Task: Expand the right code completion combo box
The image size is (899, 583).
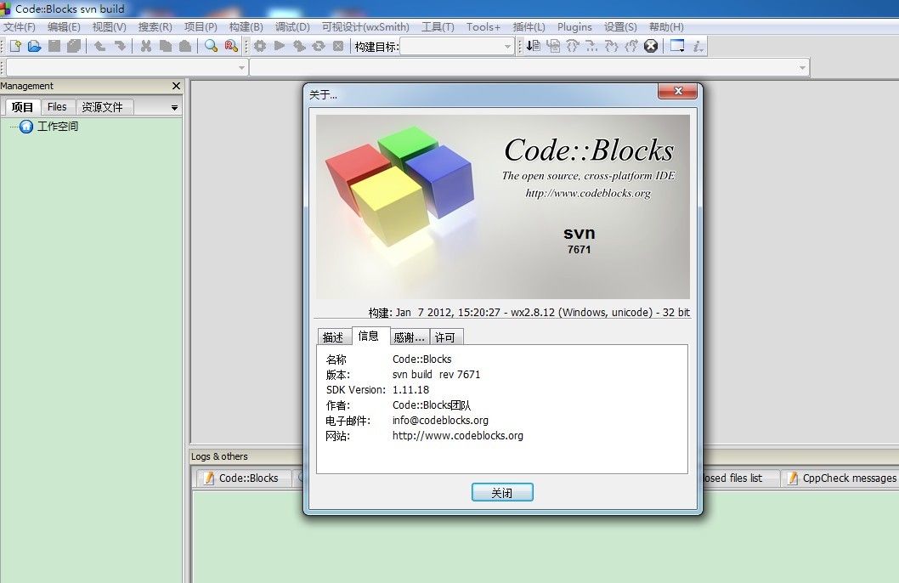Action: point(802,68)
